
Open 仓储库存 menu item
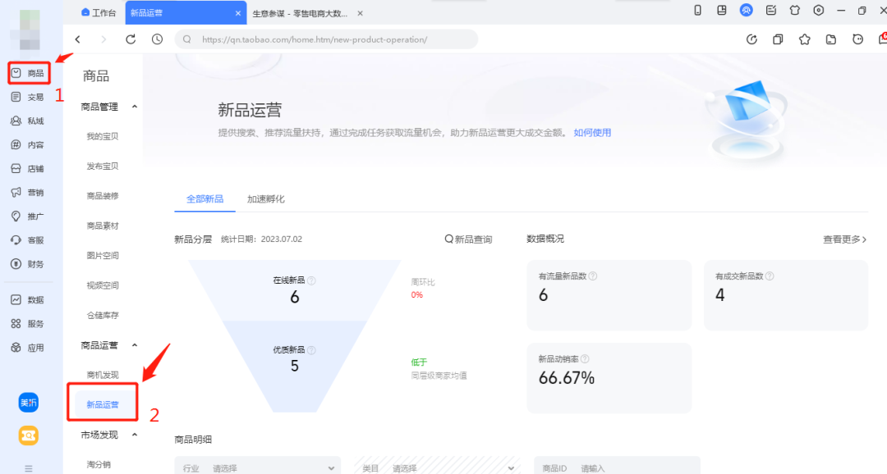103,315
